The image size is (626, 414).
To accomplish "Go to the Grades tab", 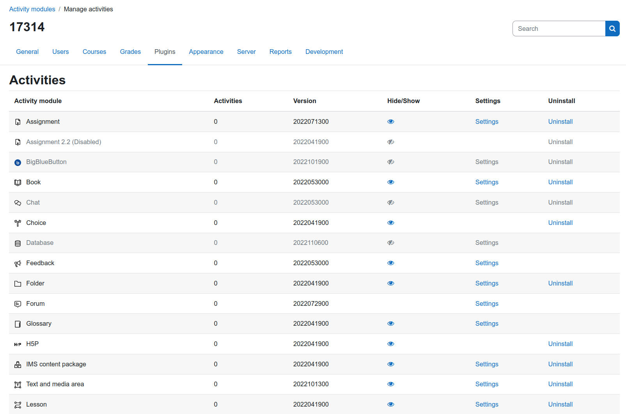I will (130, 52).
